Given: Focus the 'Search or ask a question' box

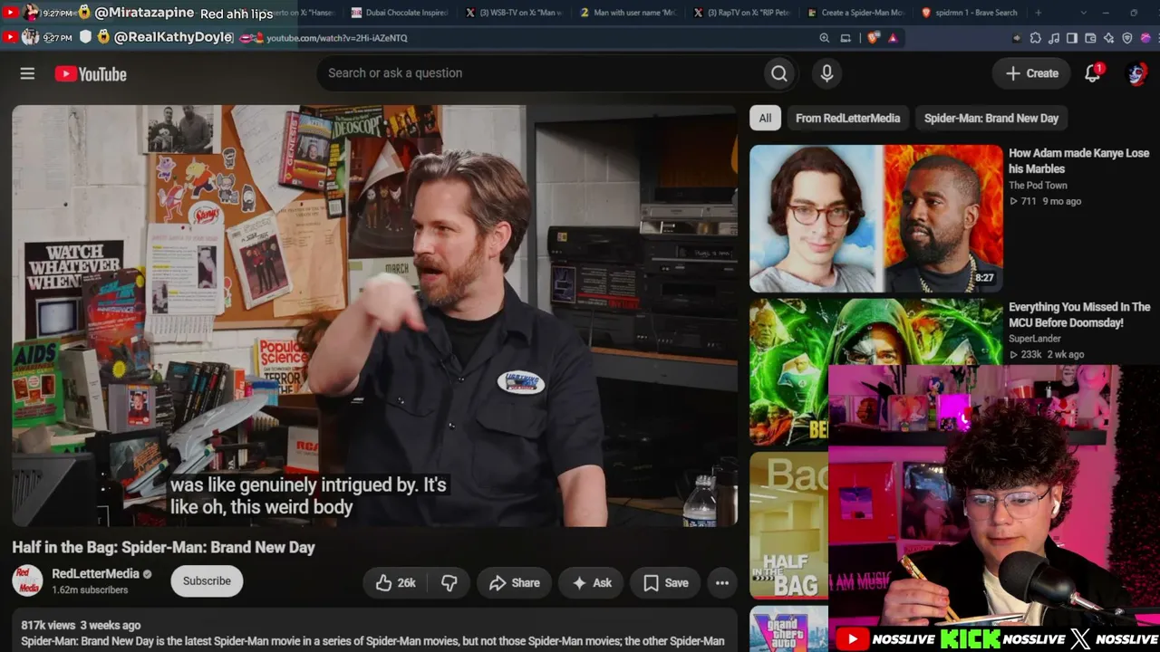Looking at the screenshot, I should (x=539, y=73).
